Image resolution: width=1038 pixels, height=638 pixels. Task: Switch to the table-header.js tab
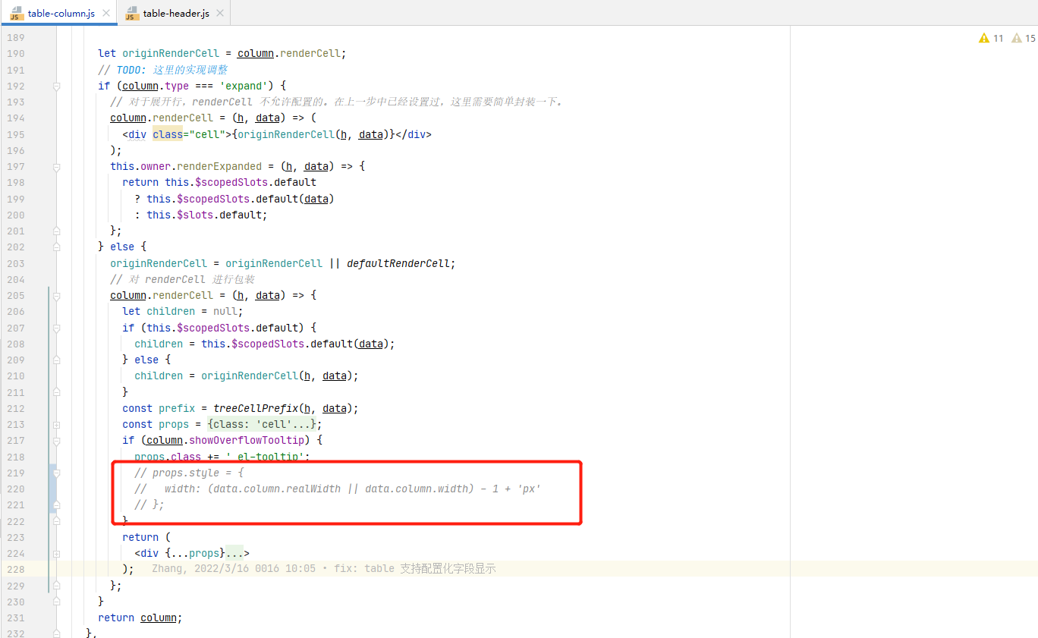175,14
